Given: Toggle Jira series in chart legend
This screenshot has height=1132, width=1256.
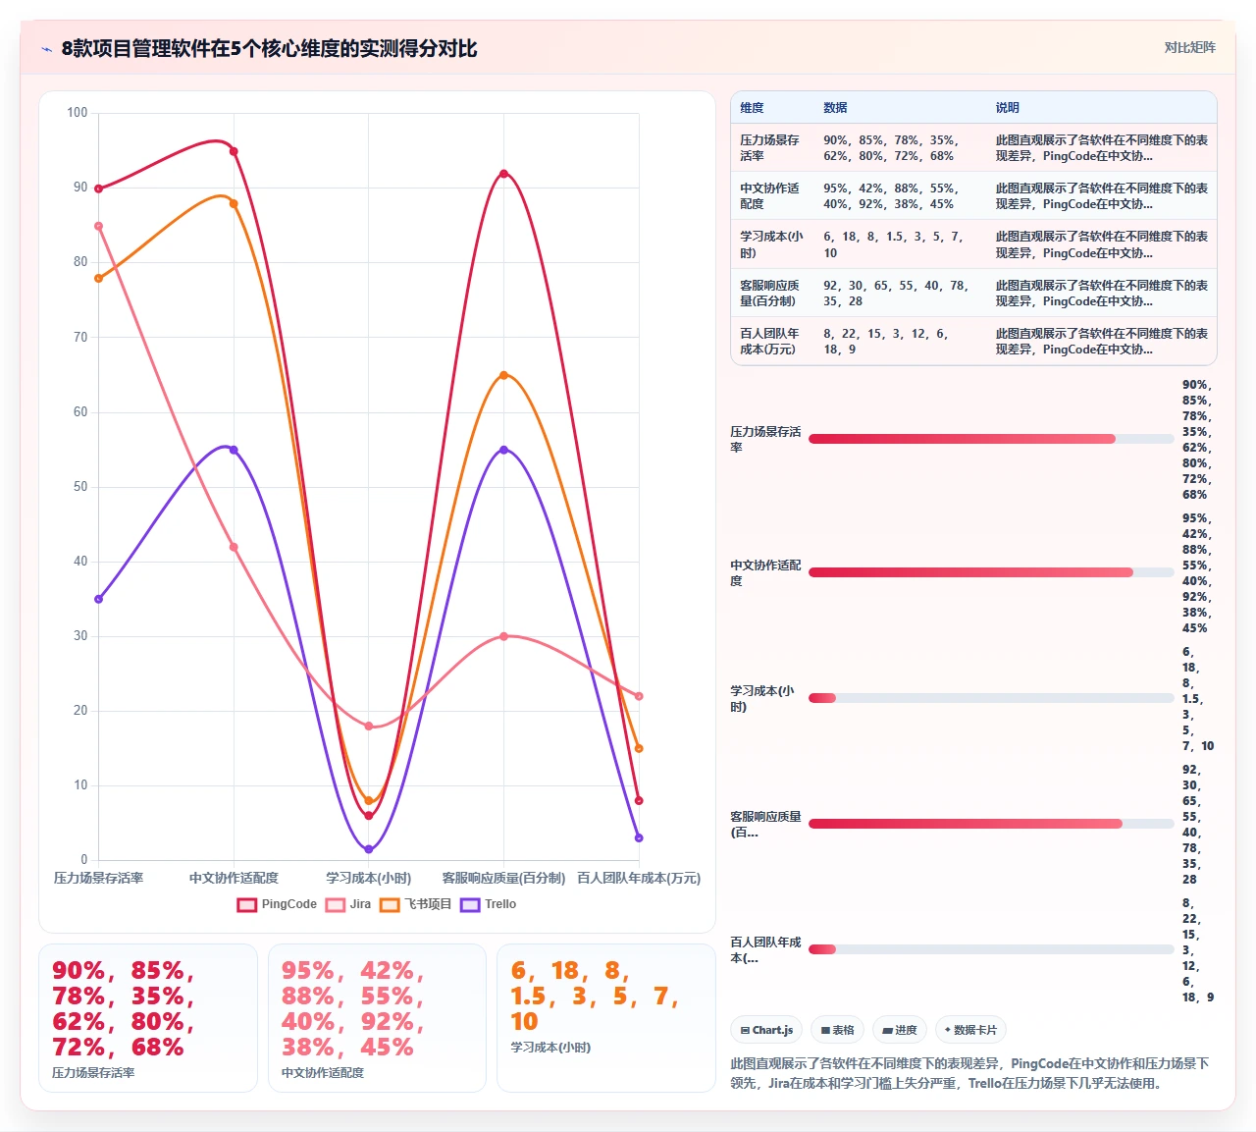Looking at the screenshot, I should click(x=336, y=904).
